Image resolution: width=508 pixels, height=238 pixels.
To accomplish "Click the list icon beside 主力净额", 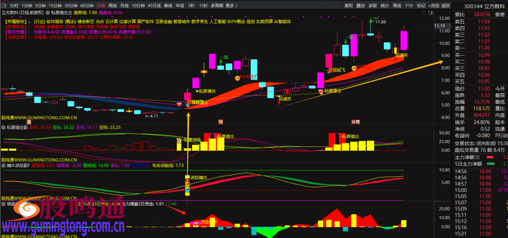I will 477,157.
